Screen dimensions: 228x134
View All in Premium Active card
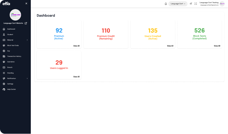click(77, 46)
